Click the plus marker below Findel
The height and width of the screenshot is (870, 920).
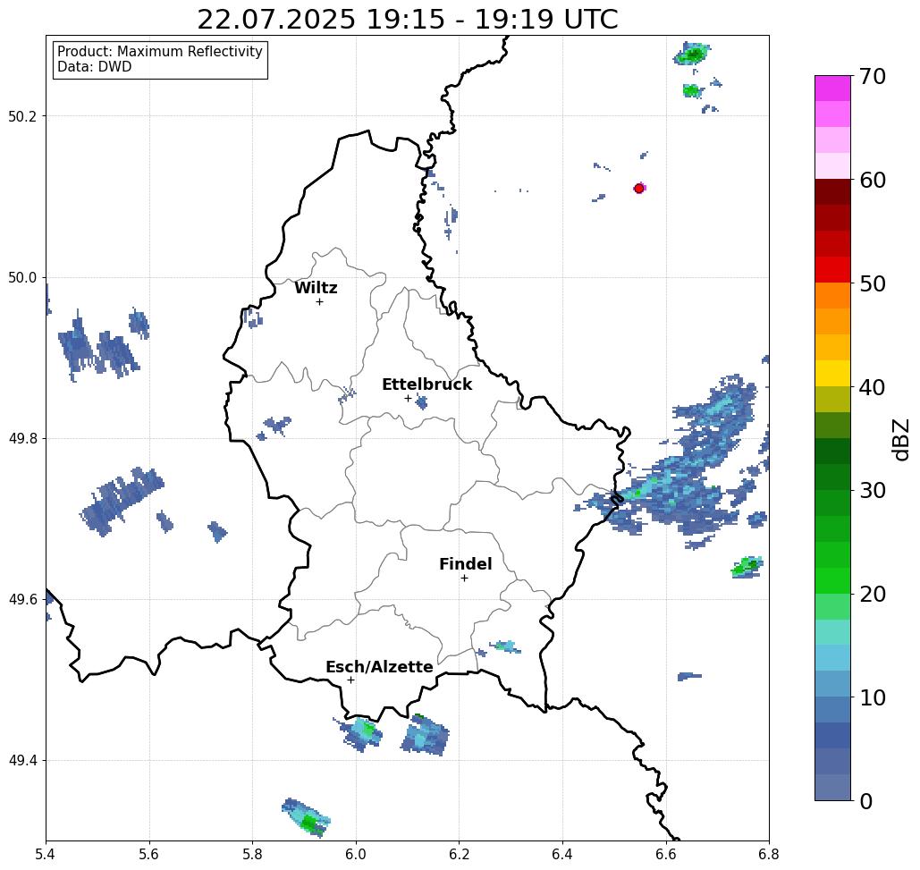pos(464,578)
